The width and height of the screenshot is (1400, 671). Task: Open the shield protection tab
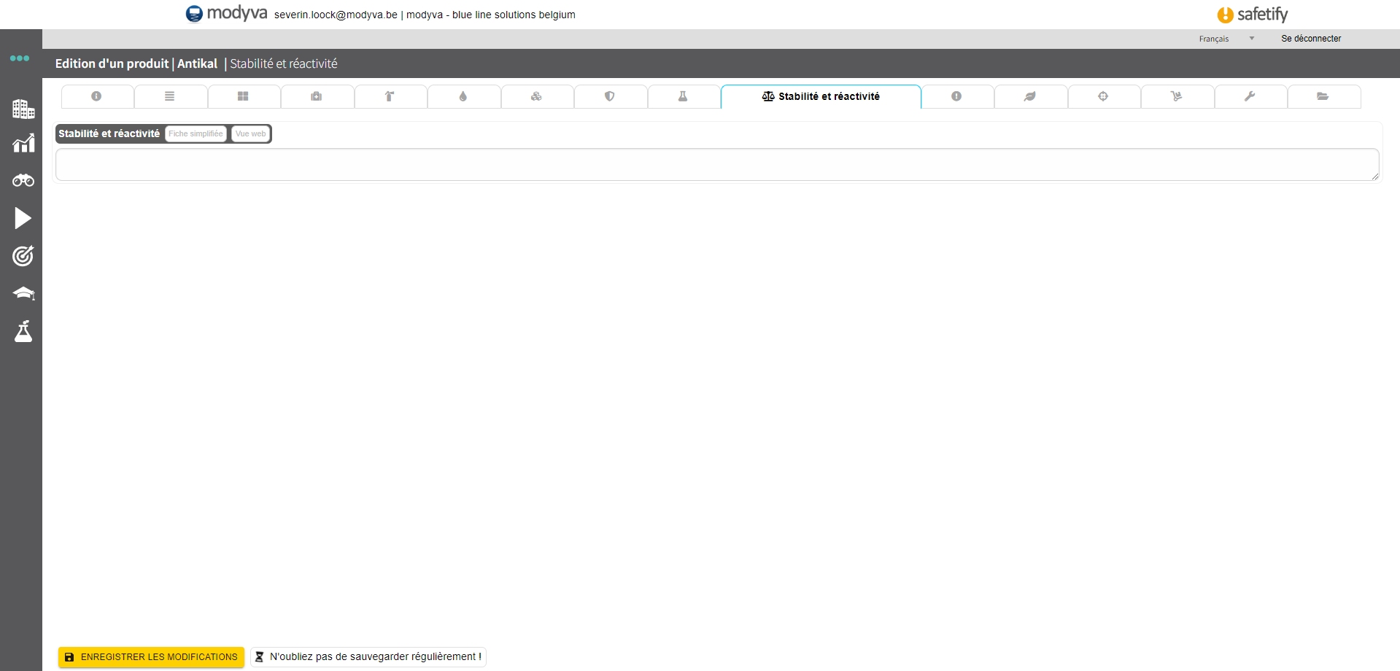coord(611,96)
